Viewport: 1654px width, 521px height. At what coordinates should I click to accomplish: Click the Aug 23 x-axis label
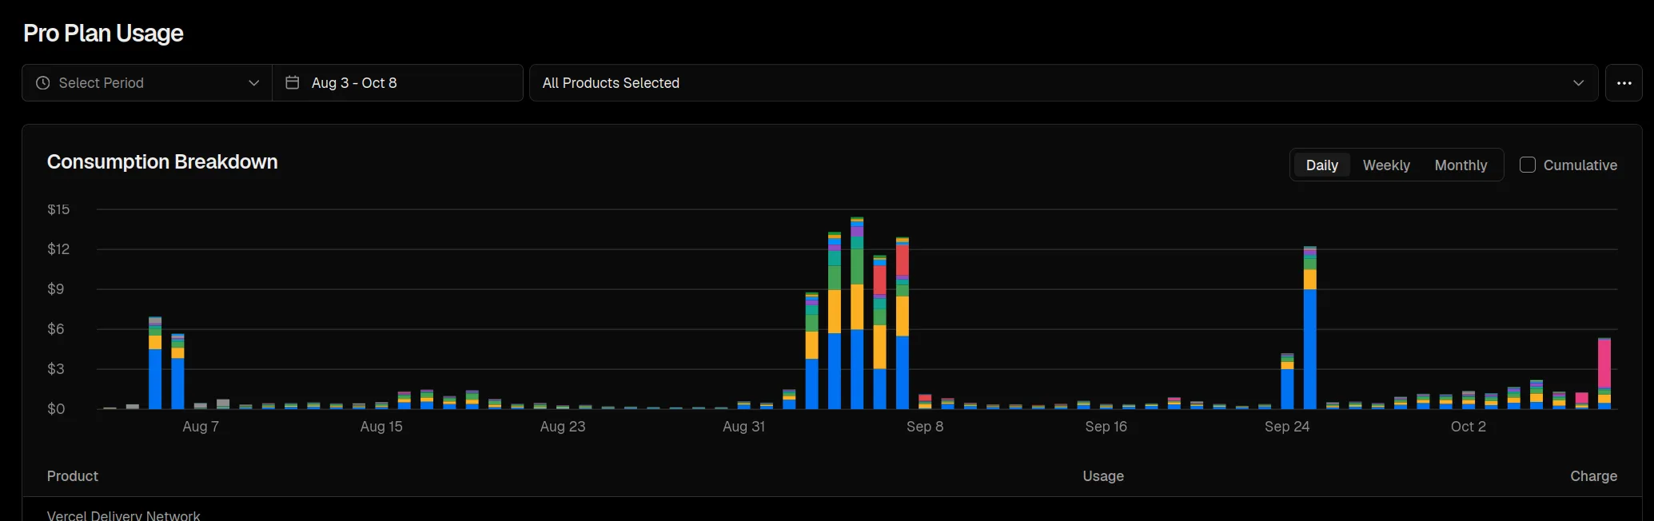(563, 427)
